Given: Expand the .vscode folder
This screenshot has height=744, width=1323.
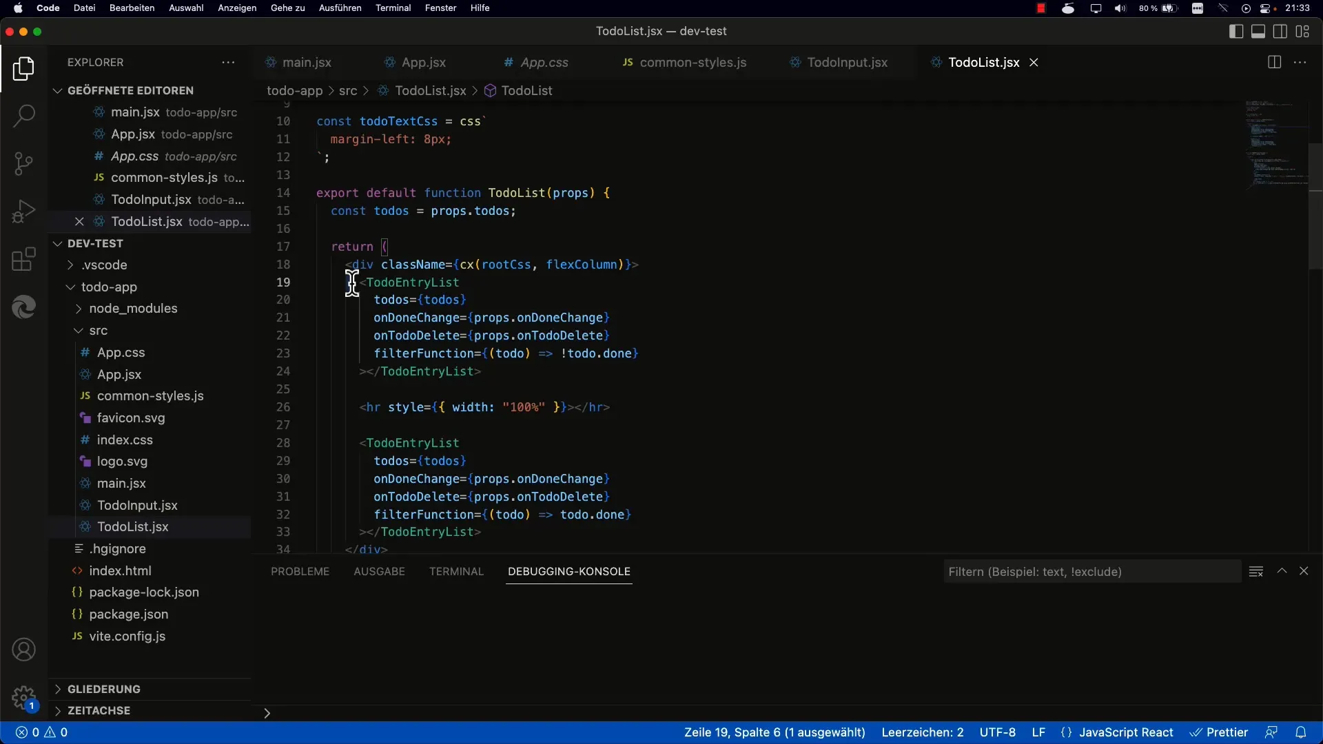Looking at the screenshot, I should pos(104,265).
